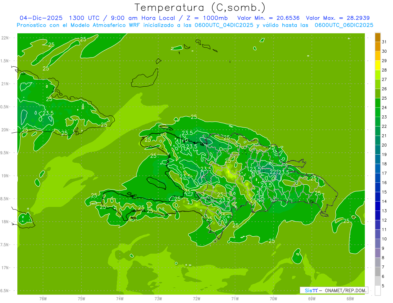Click the legend value '14'
393x303 pixels.
coord(384,201)
